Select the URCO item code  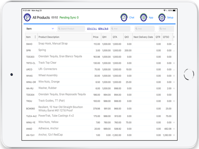pos(29,69)
